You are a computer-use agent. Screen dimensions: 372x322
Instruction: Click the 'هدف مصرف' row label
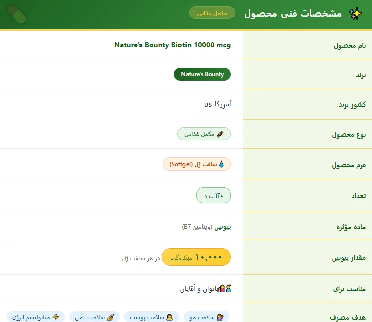348,317
